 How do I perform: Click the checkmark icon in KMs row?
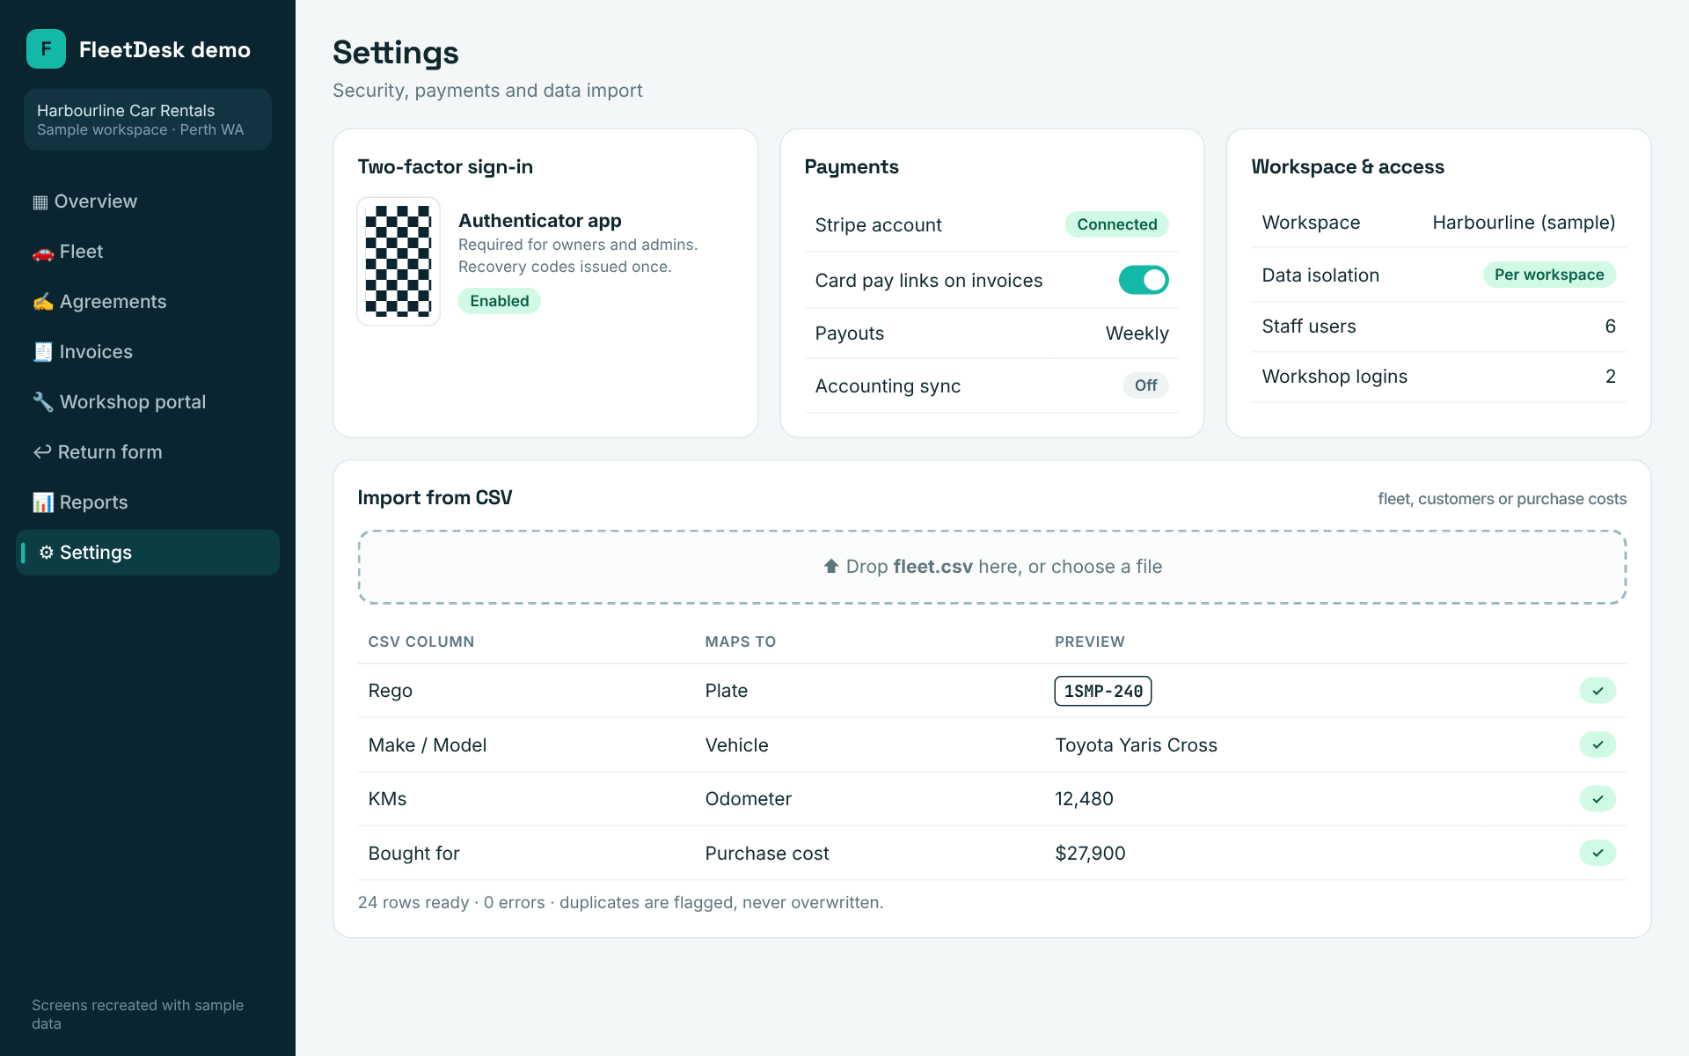(x=1598, y=799)
